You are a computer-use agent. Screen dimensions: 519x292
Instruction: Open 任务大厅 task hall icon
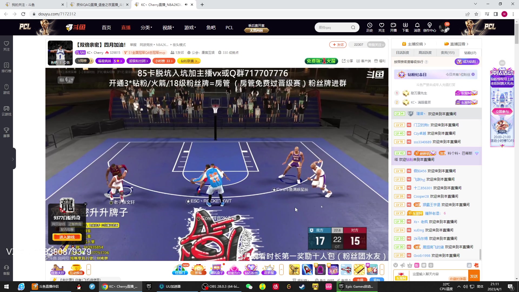click(x=58, y=270)
